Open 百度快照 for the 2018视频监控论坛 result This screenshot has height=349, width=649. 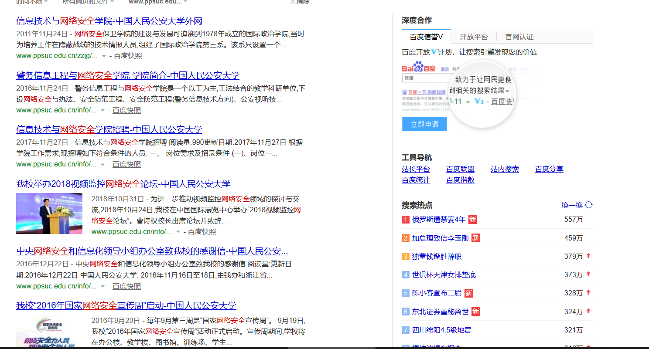pyautogui.click(x=202, y=232)
